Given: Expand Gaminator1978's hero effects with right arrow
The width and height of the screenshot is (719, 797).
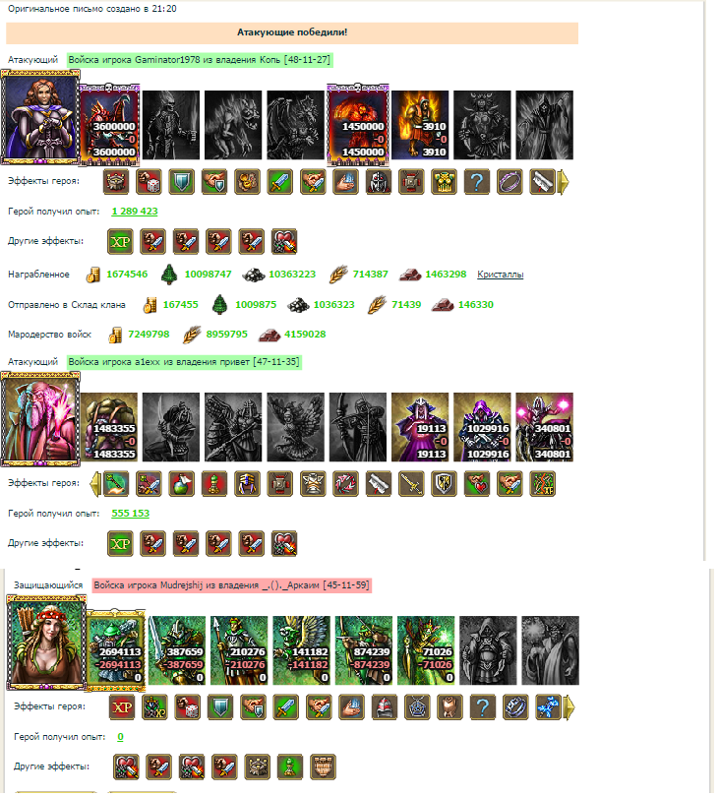Looking at the screenshot, I should pos(563,181).
